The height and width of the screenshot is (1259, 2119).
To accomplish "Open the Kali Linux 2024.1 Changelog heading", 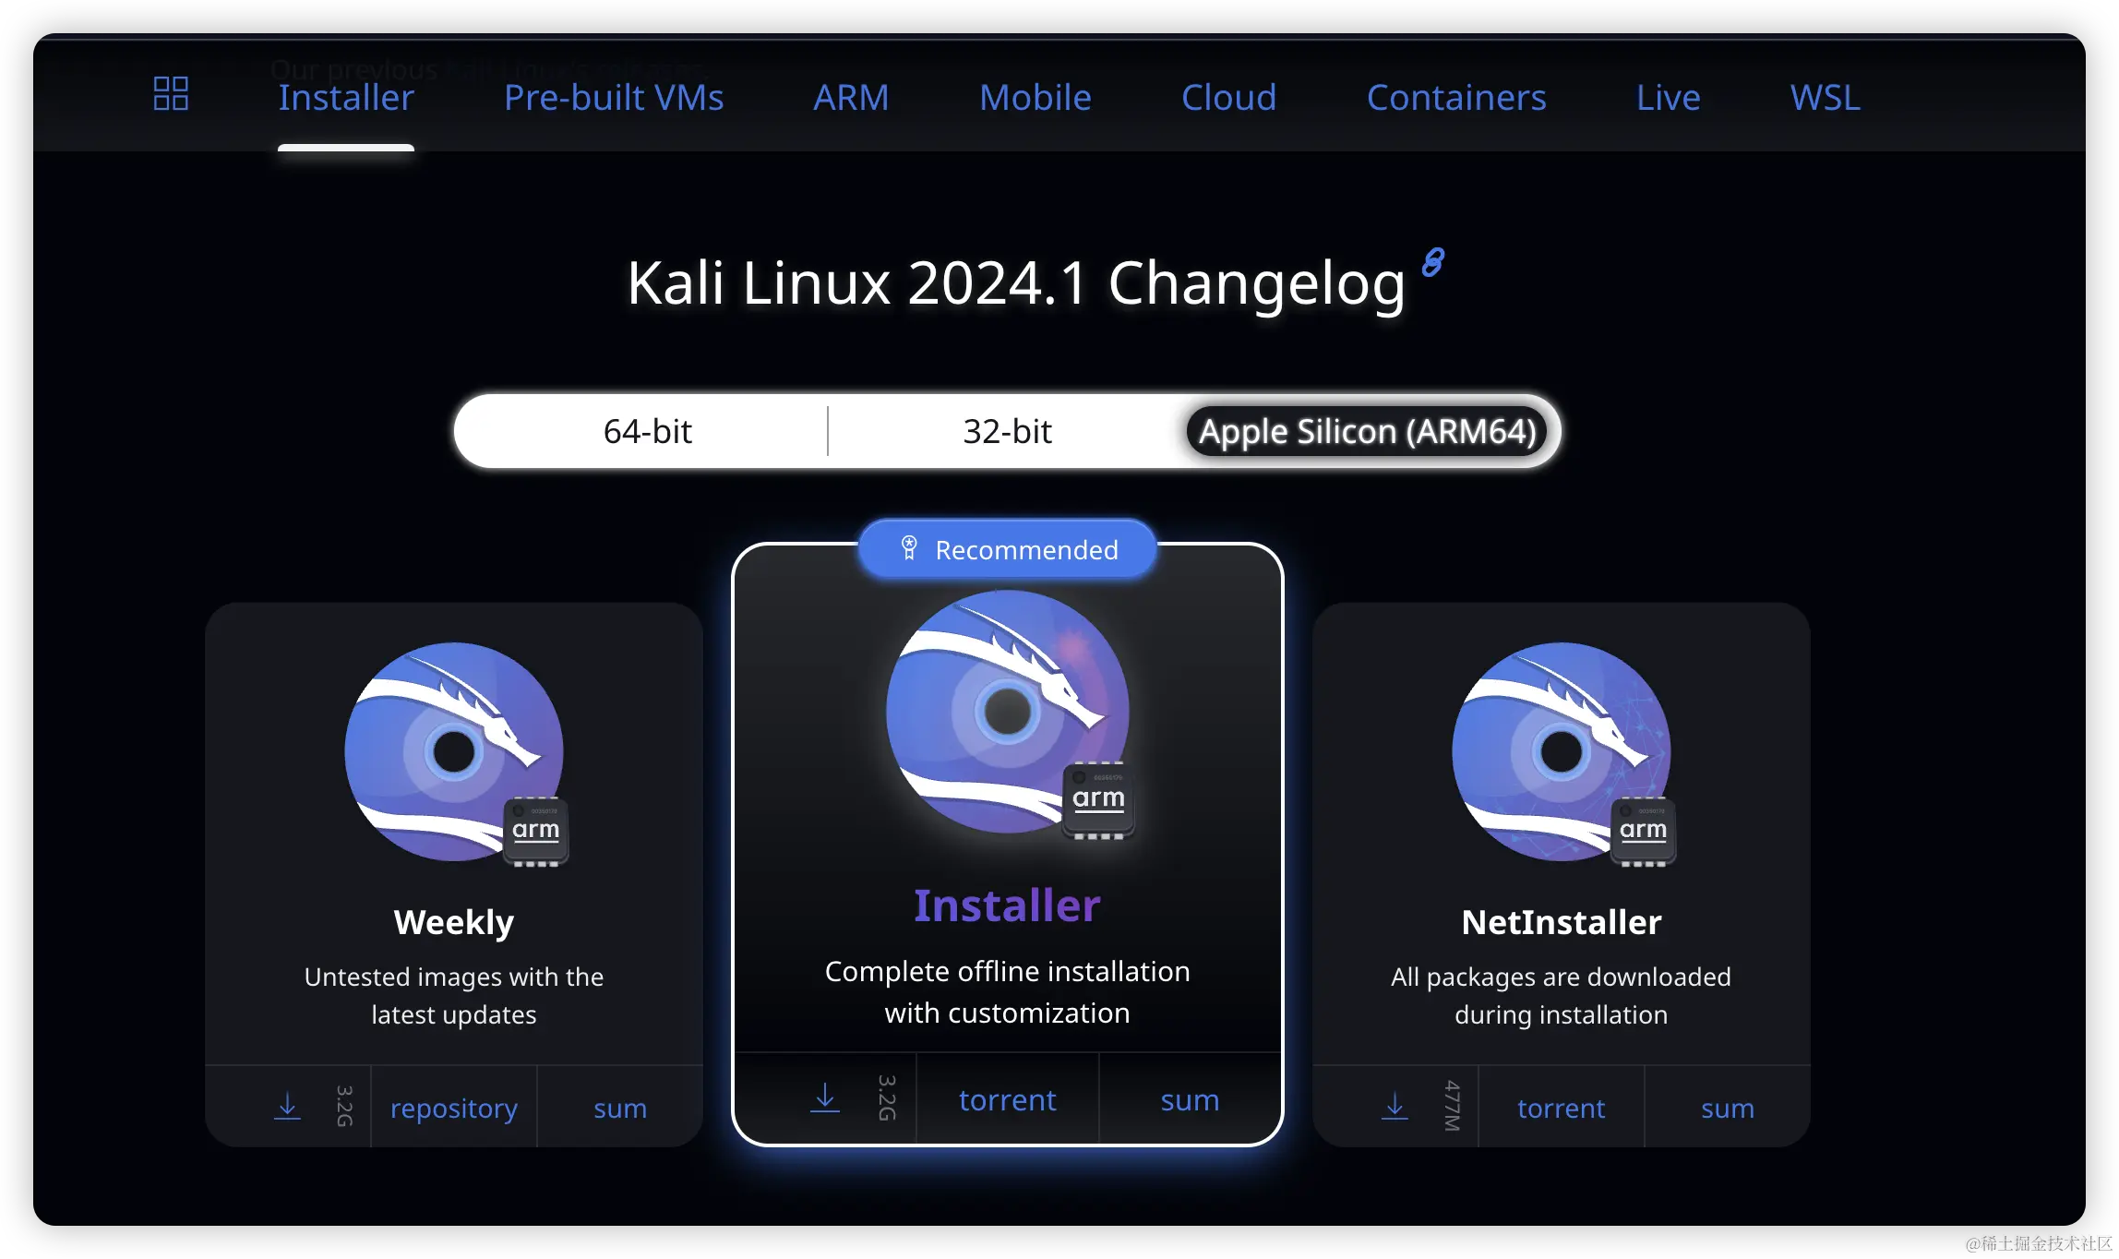I will point(1015,282).
